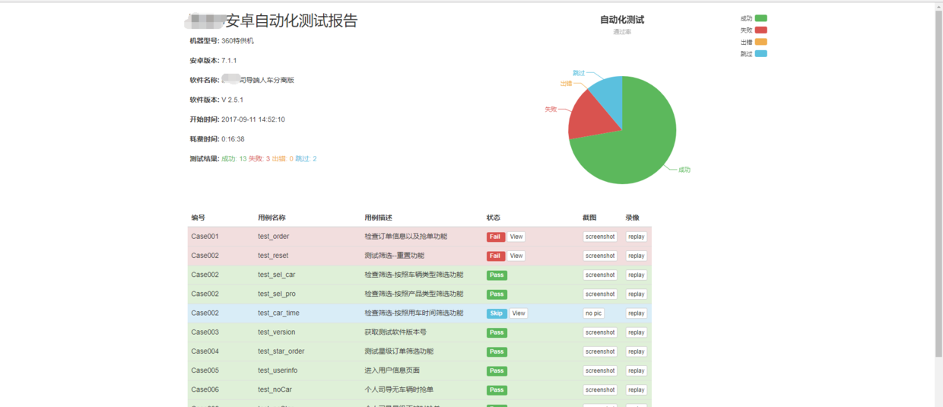Image resolution: width=943 pixels, height=407 pixels.
Task: Click the 录像 column header
Action: coord(633,218)
